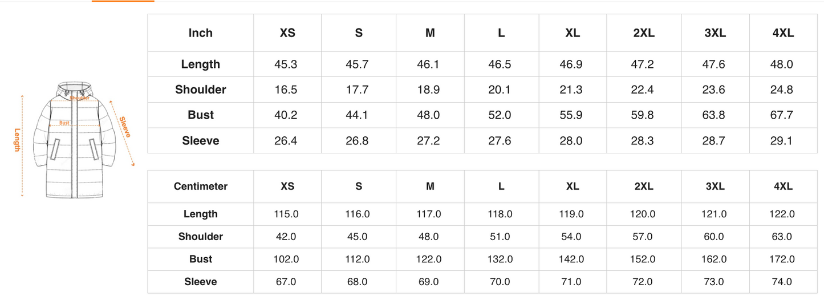Click the 67.7 bust value for 4XL
The height and width of the screenshot is (304, 824).
pos(782,115)
